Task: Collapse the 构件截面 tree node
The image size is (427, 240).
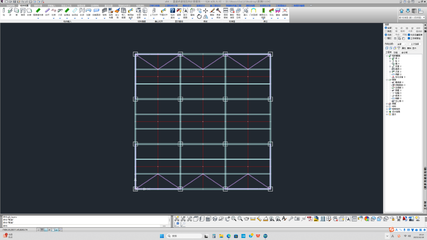Action: tap(387, 56)
